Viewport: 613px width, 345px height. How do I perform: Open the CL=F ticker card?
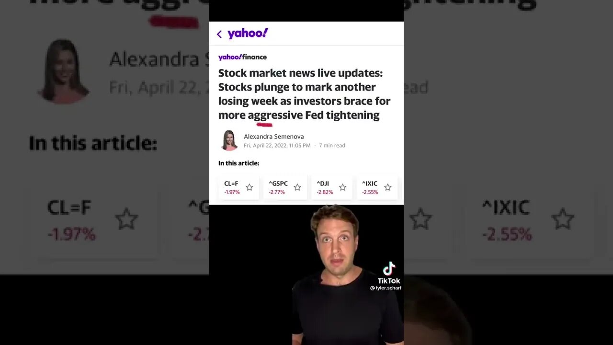(x=239, y=187)
